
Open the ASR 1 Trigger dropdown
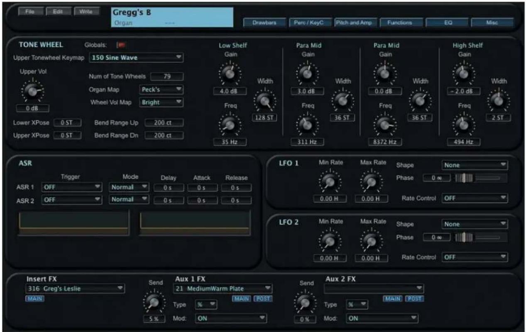72,187
